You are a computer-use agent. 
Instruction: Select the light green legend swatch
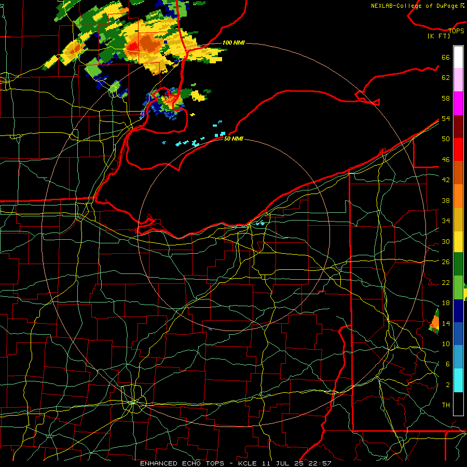click(x=458, y=287)
